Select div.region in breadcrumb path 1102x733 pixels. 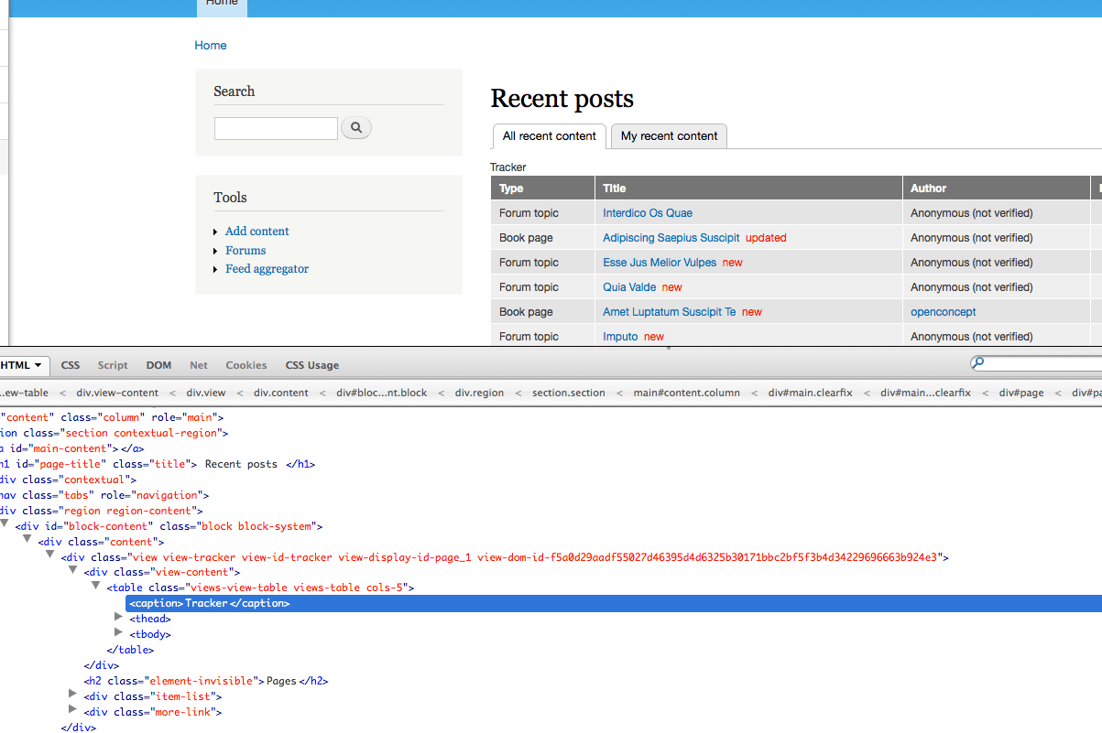pyautogui.click(x=482, y=393)
